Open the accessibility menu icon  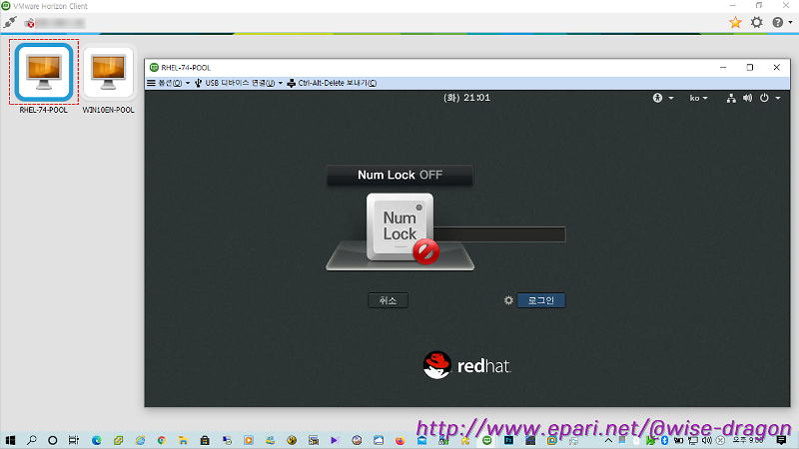[x=658, y=98]
